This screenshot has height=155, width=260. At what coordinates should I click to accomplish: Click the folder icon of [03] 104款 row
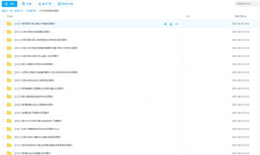pos(9,56)
